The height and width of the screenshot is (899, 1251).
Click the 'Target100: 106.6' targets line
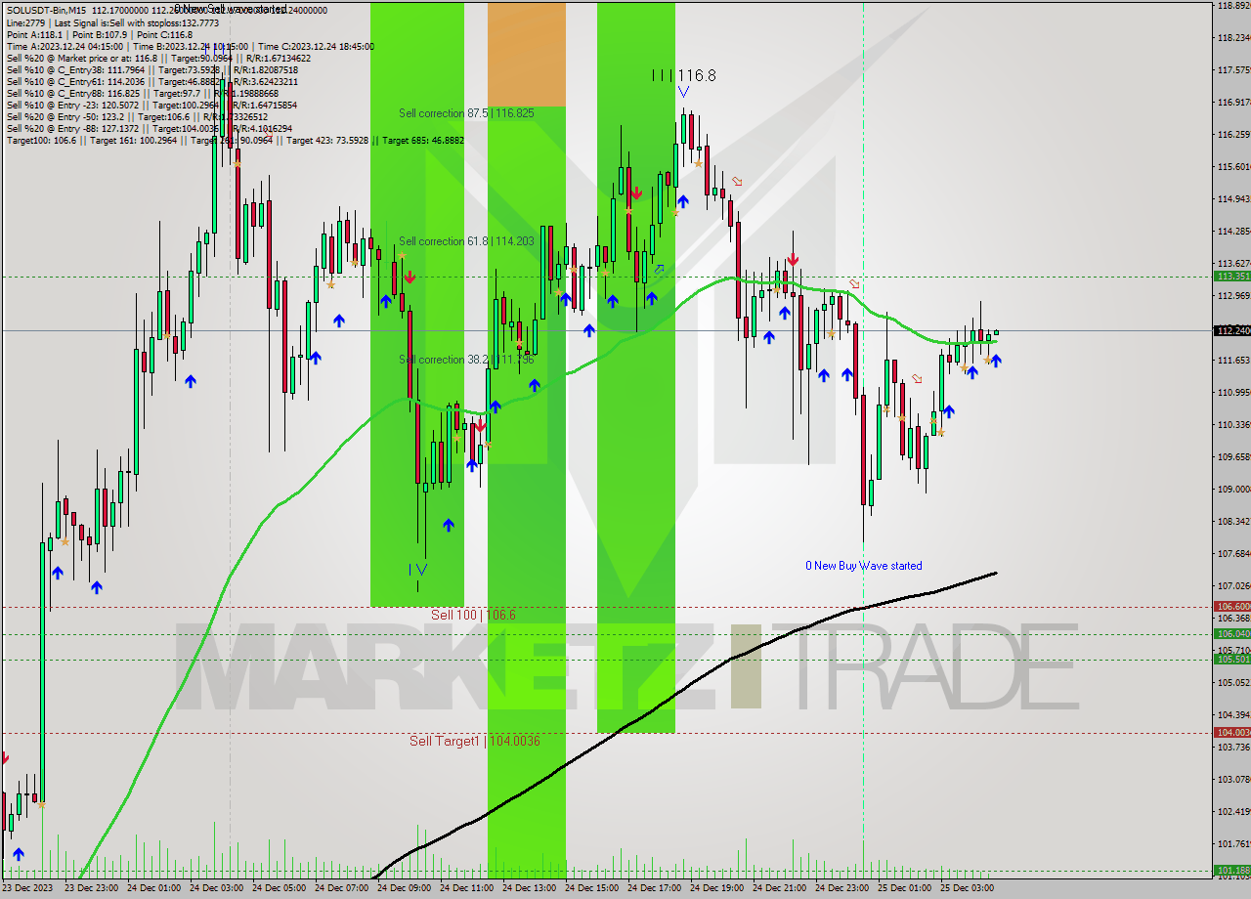(x=235, y=140)
